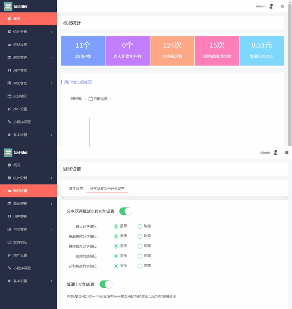Disable the 复活卡功能设置 toggle switch

(106, 284)
